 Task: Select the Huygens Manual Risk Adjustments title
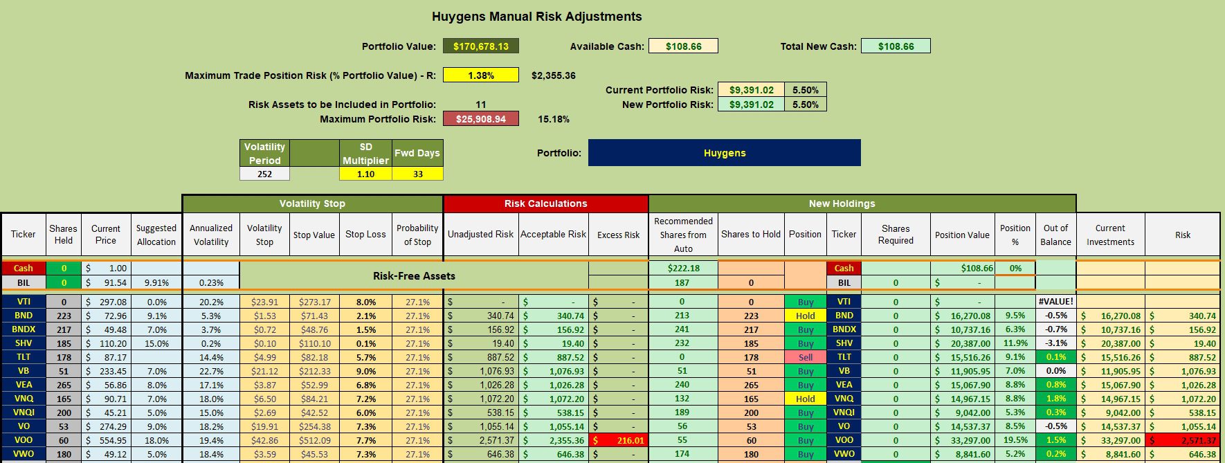point(536,17)
